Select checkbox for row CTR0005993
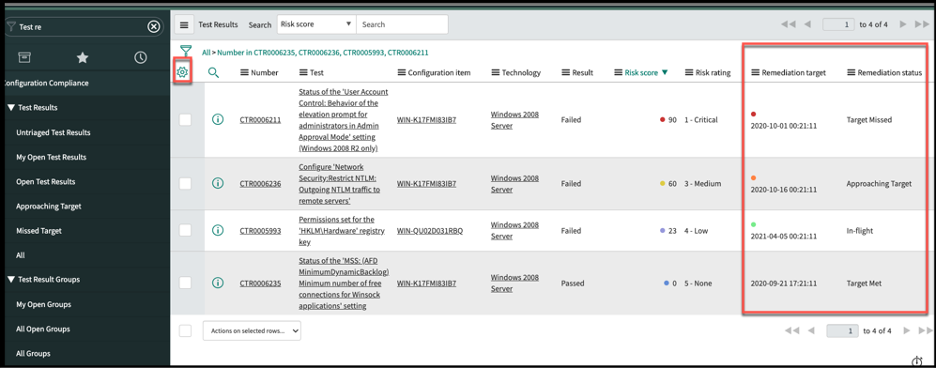Image resolution: width=936 pixels, height=368 pixels. pos(185,230)
